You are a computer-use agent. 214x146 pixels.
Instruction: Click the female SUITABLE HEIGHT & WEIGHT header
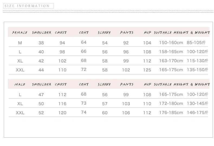[x=182, y=33]
